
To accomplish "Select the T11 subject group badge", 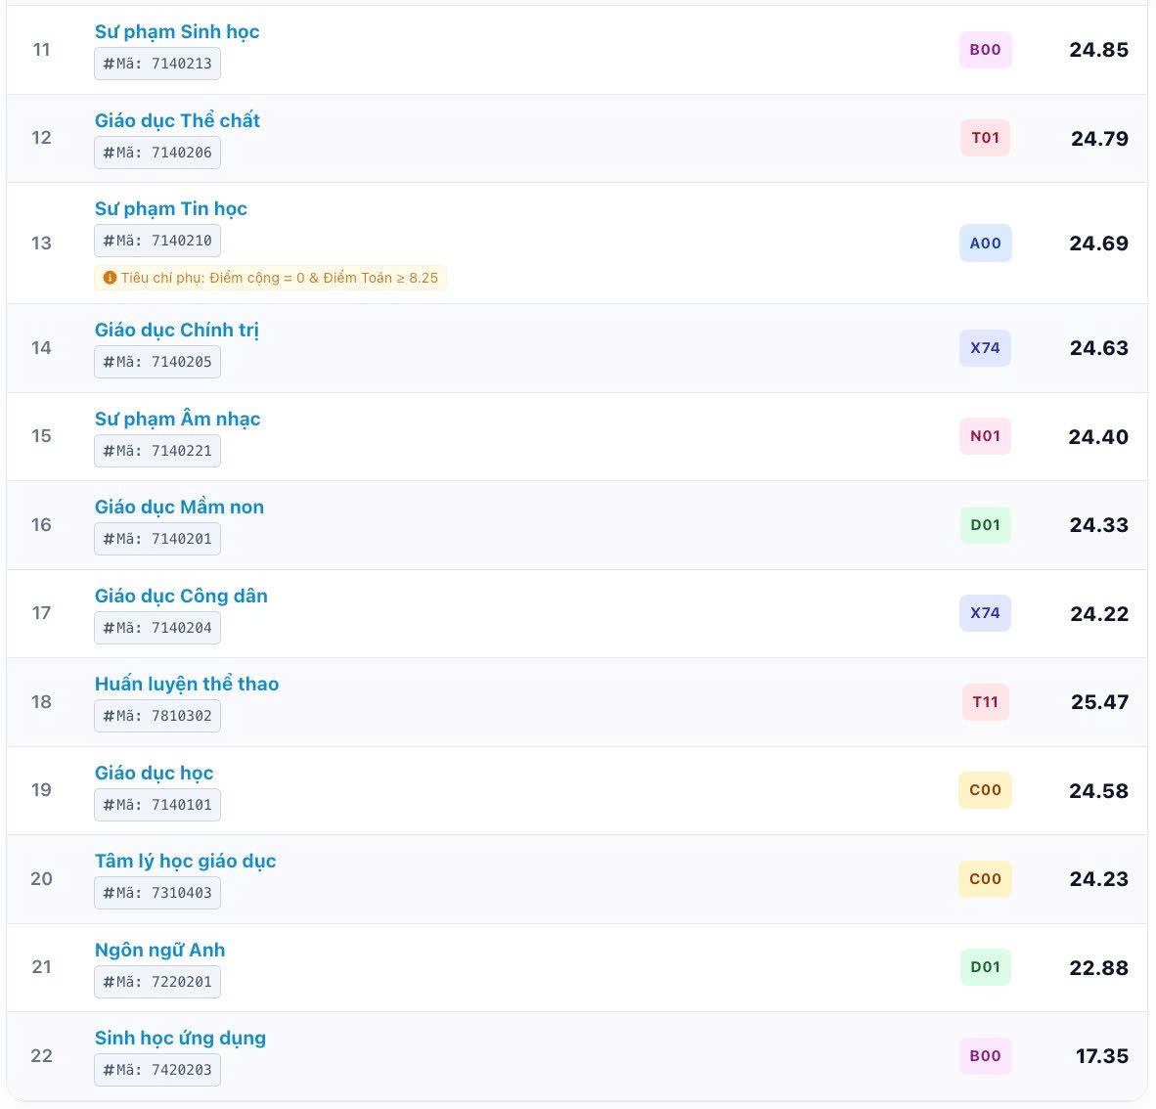I will pos(985,702).
